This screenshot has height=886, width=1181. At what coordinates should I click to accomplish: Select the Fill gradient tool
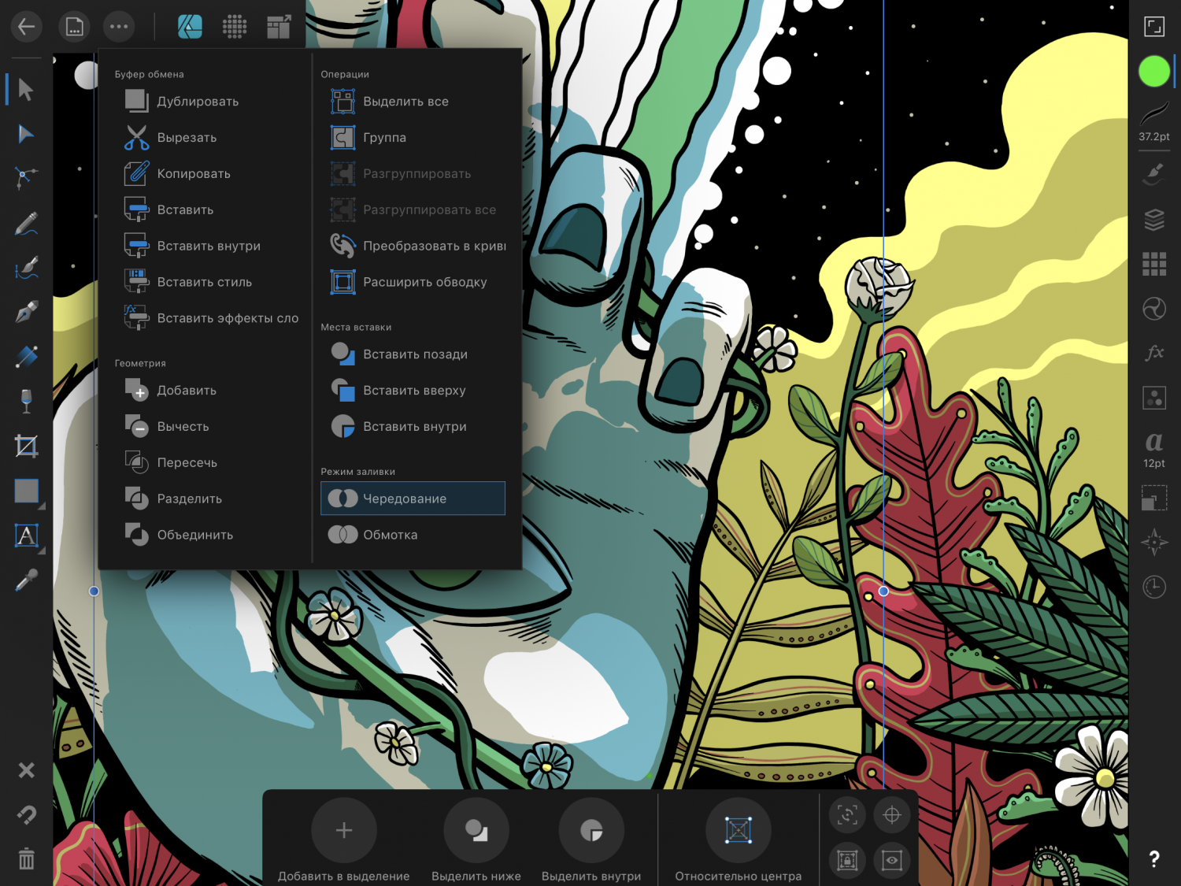click(x=26, y=357)
